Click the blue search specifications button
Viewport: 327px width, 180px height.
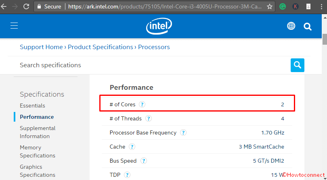(x=298, y=65)
